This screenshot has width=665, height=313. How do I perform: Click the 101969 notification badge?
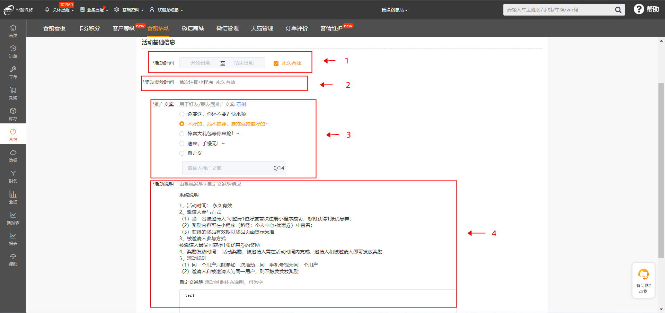(x=66, y=5)
